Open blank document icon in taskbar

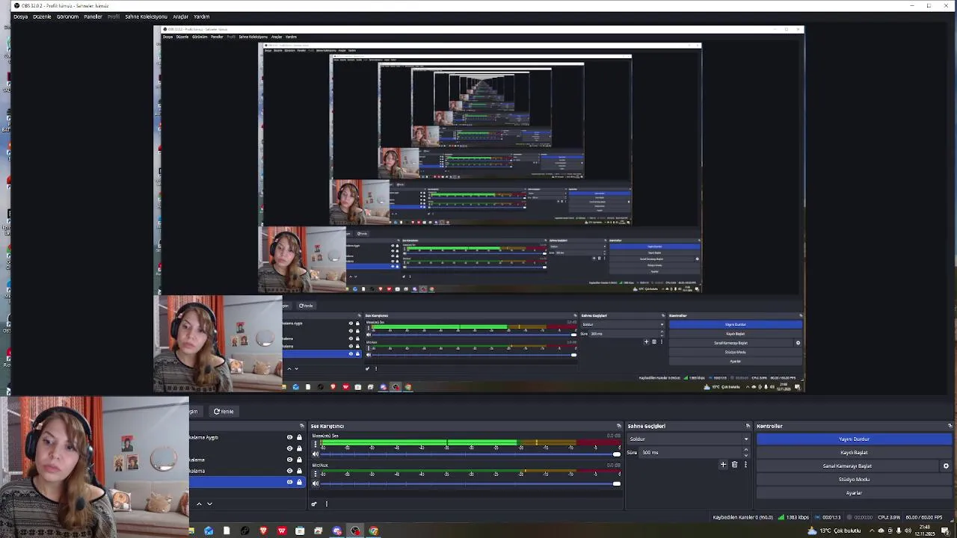(227, 531)
